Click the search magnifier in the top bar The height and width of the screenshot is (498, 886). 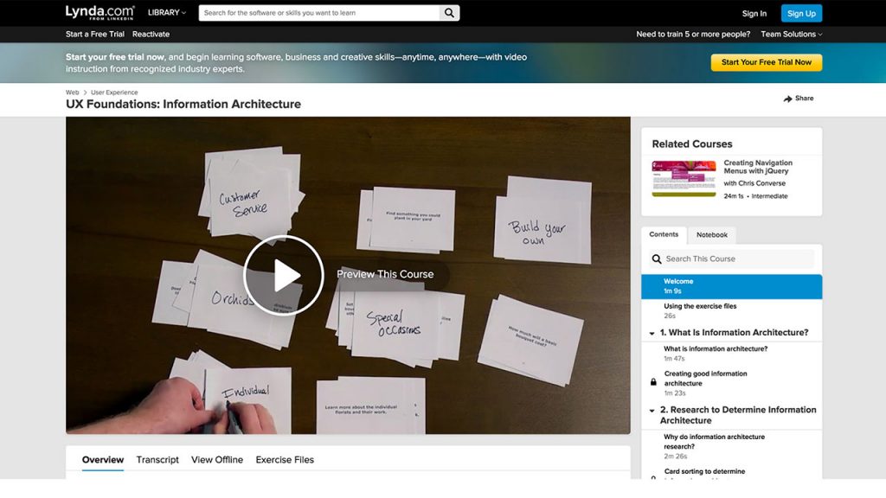449,13
